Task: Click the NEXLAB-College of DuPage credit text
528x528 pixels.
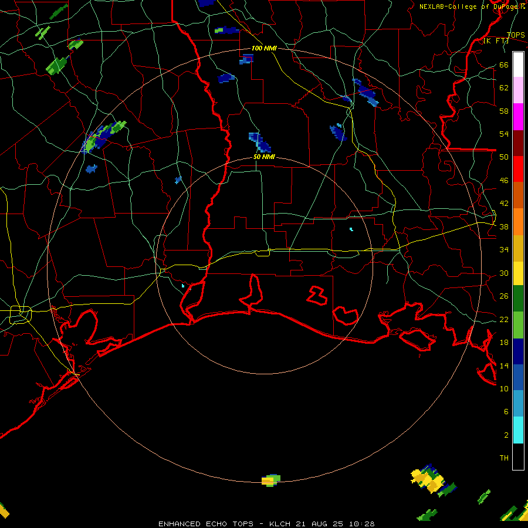Action: point(472,6)
